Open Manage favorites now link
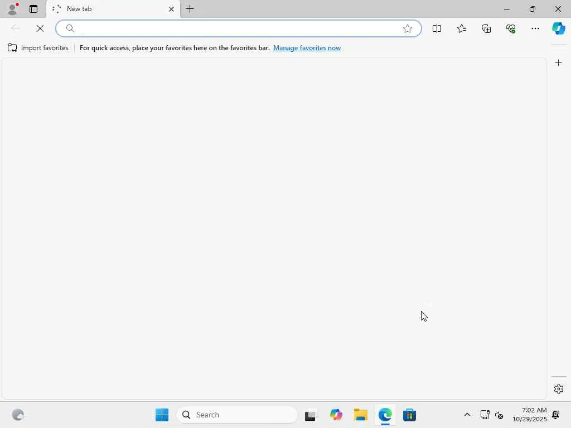 pos(307,48)
